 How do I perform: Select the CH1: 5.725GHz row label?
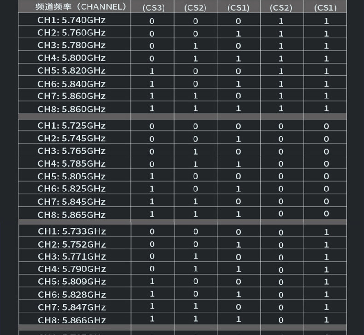click(71, 126)
